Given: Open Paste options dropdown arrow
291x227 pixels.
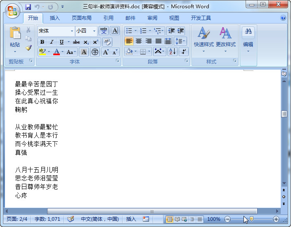Looking at the screenshot, I should point(15,51).
